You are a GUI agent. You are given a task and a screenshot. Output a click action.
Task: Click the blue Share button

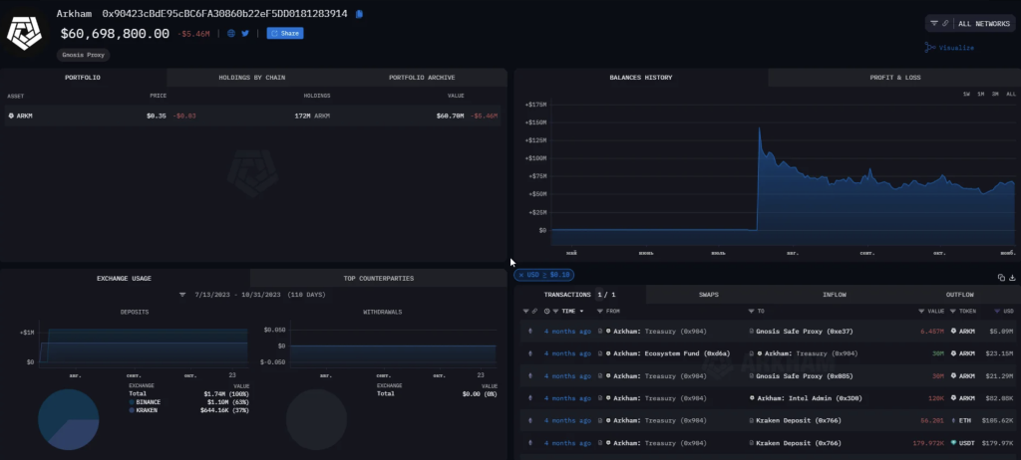point(285,33)
